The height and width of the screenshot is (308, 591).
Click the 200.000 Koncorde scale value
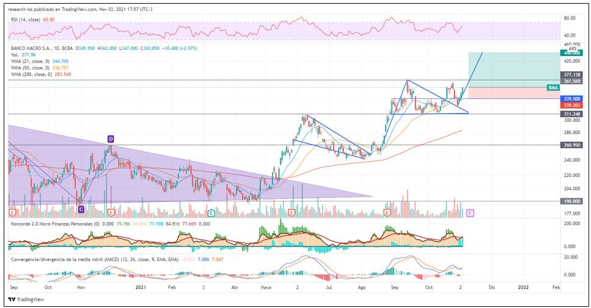point(571,224)
